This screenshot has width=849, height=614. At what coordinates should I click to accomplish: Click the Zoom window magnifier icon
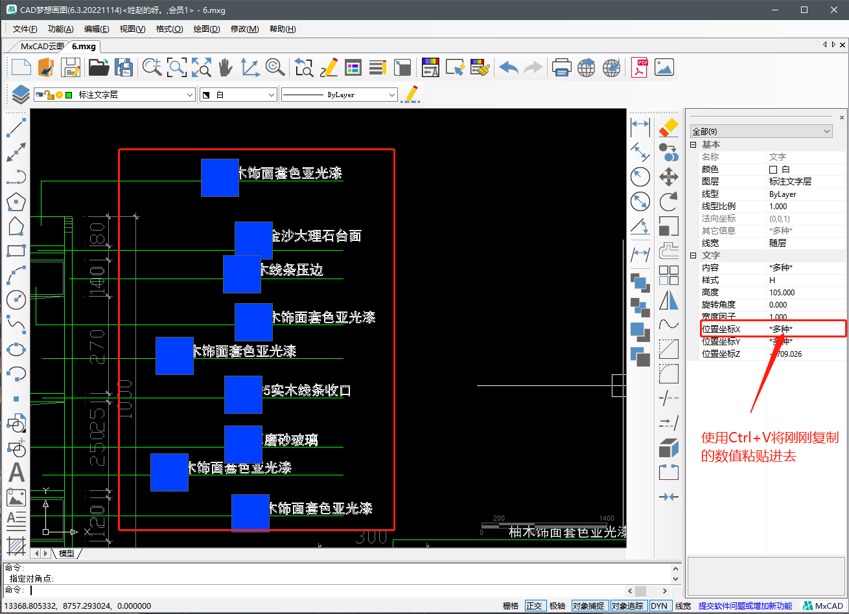tap(176, 67)
